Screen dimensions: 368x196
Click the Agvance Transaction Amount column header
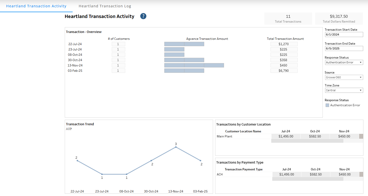pos(207,39)
